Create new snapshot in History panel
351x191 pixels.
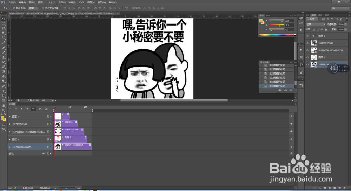(x=286, y=90)
